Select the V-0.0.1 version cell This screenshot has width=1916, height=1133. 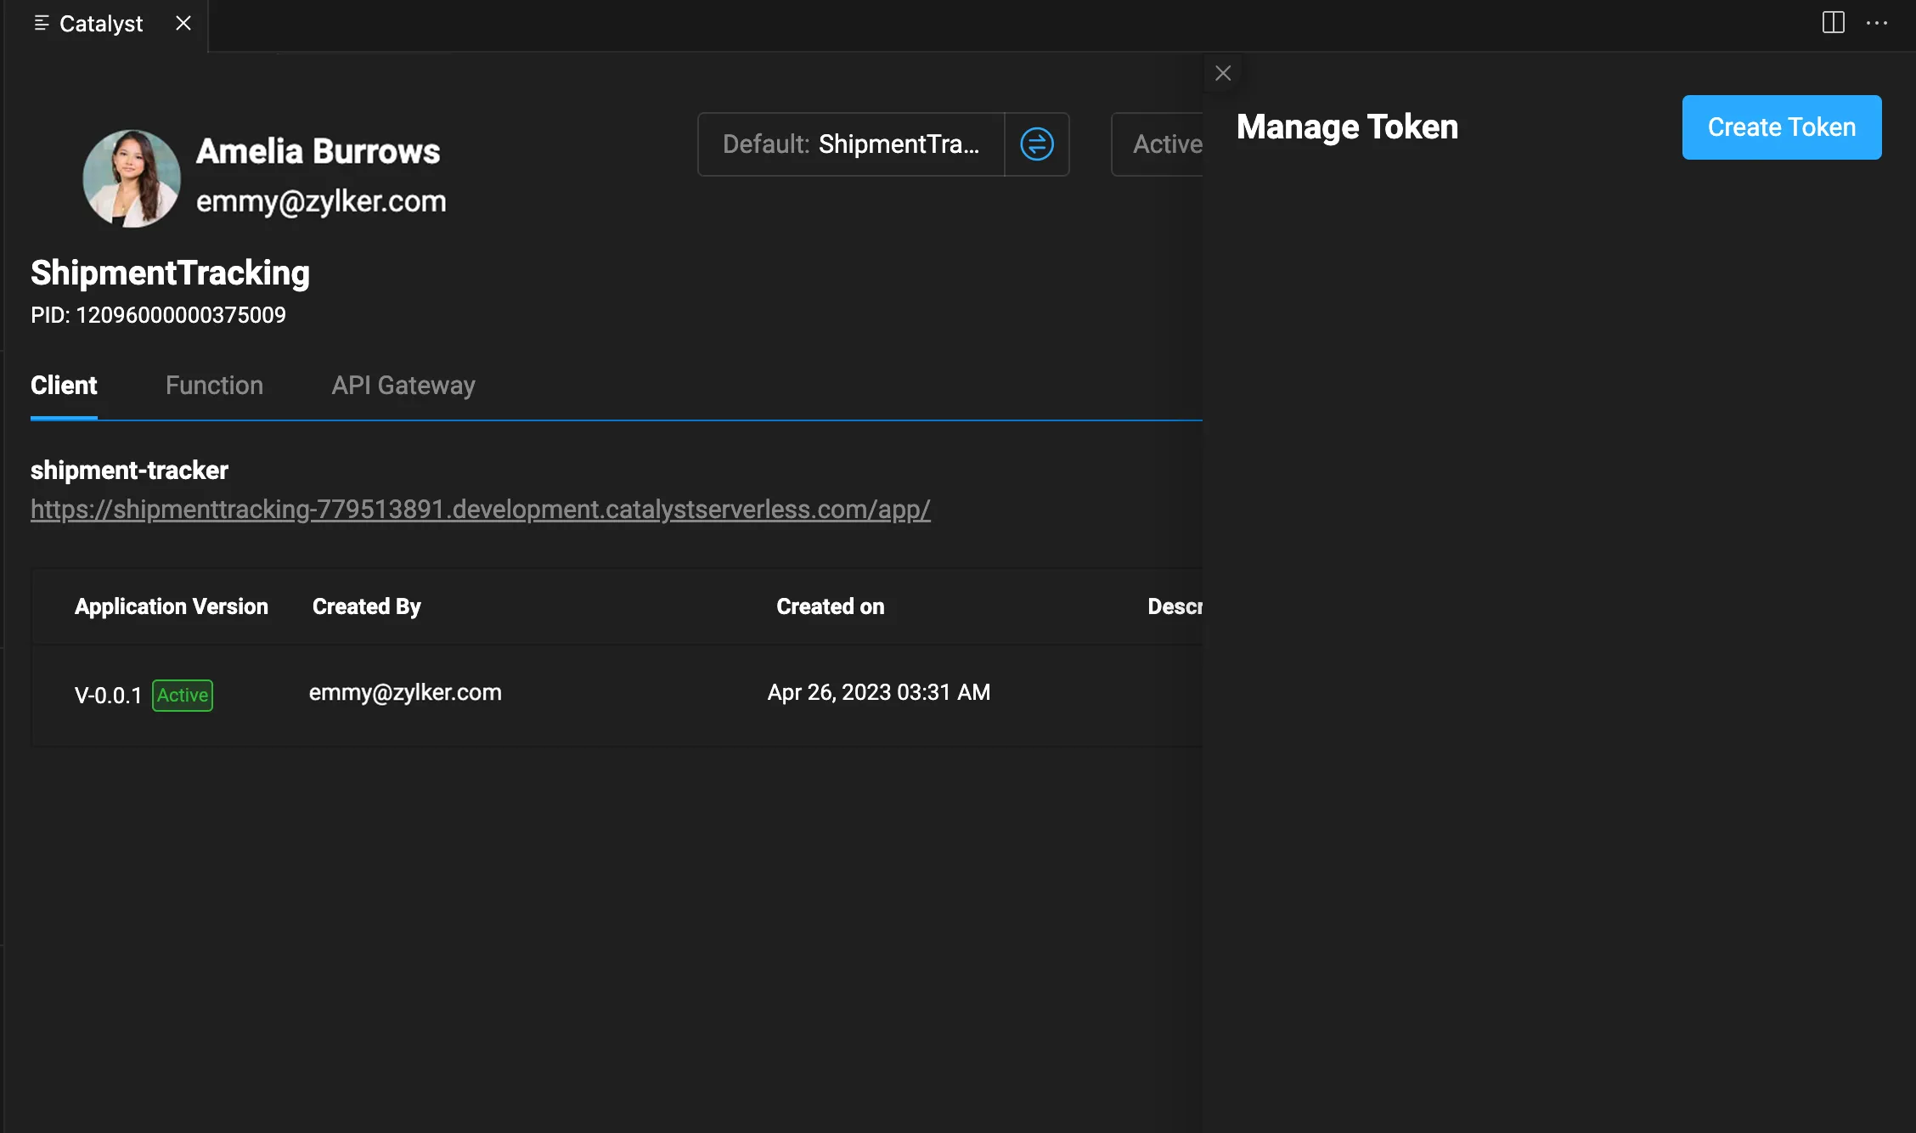point(108,696)
